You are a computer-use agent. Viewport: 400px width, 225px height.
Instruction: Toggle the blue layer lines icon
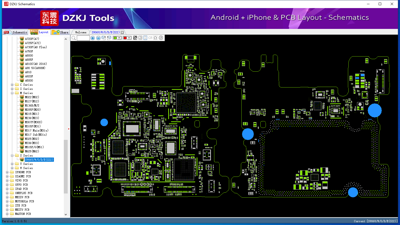click(x=145, y=38)
